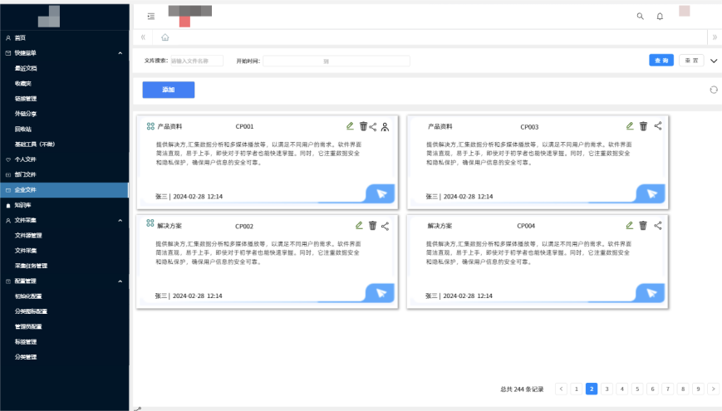Click the home icon tab
Screen dimensions: 722x411
tap(165, 37)
